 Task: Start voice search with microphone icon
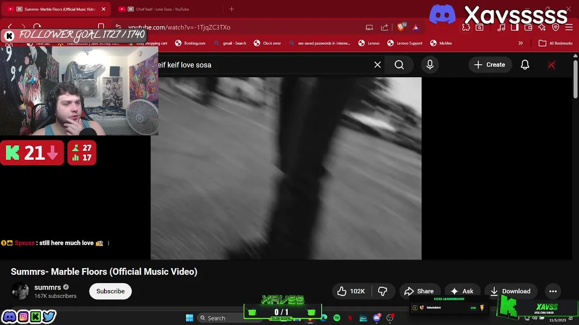coord(430,65)
